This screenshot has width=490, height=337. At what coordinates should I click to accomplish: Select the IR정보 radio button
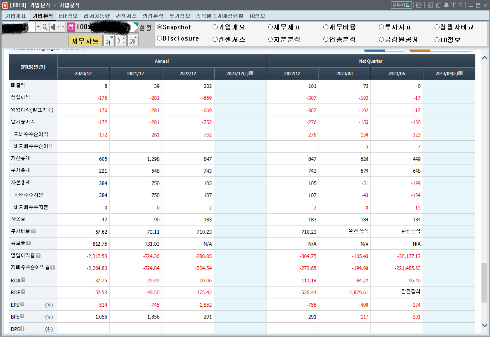click(437, 40)
